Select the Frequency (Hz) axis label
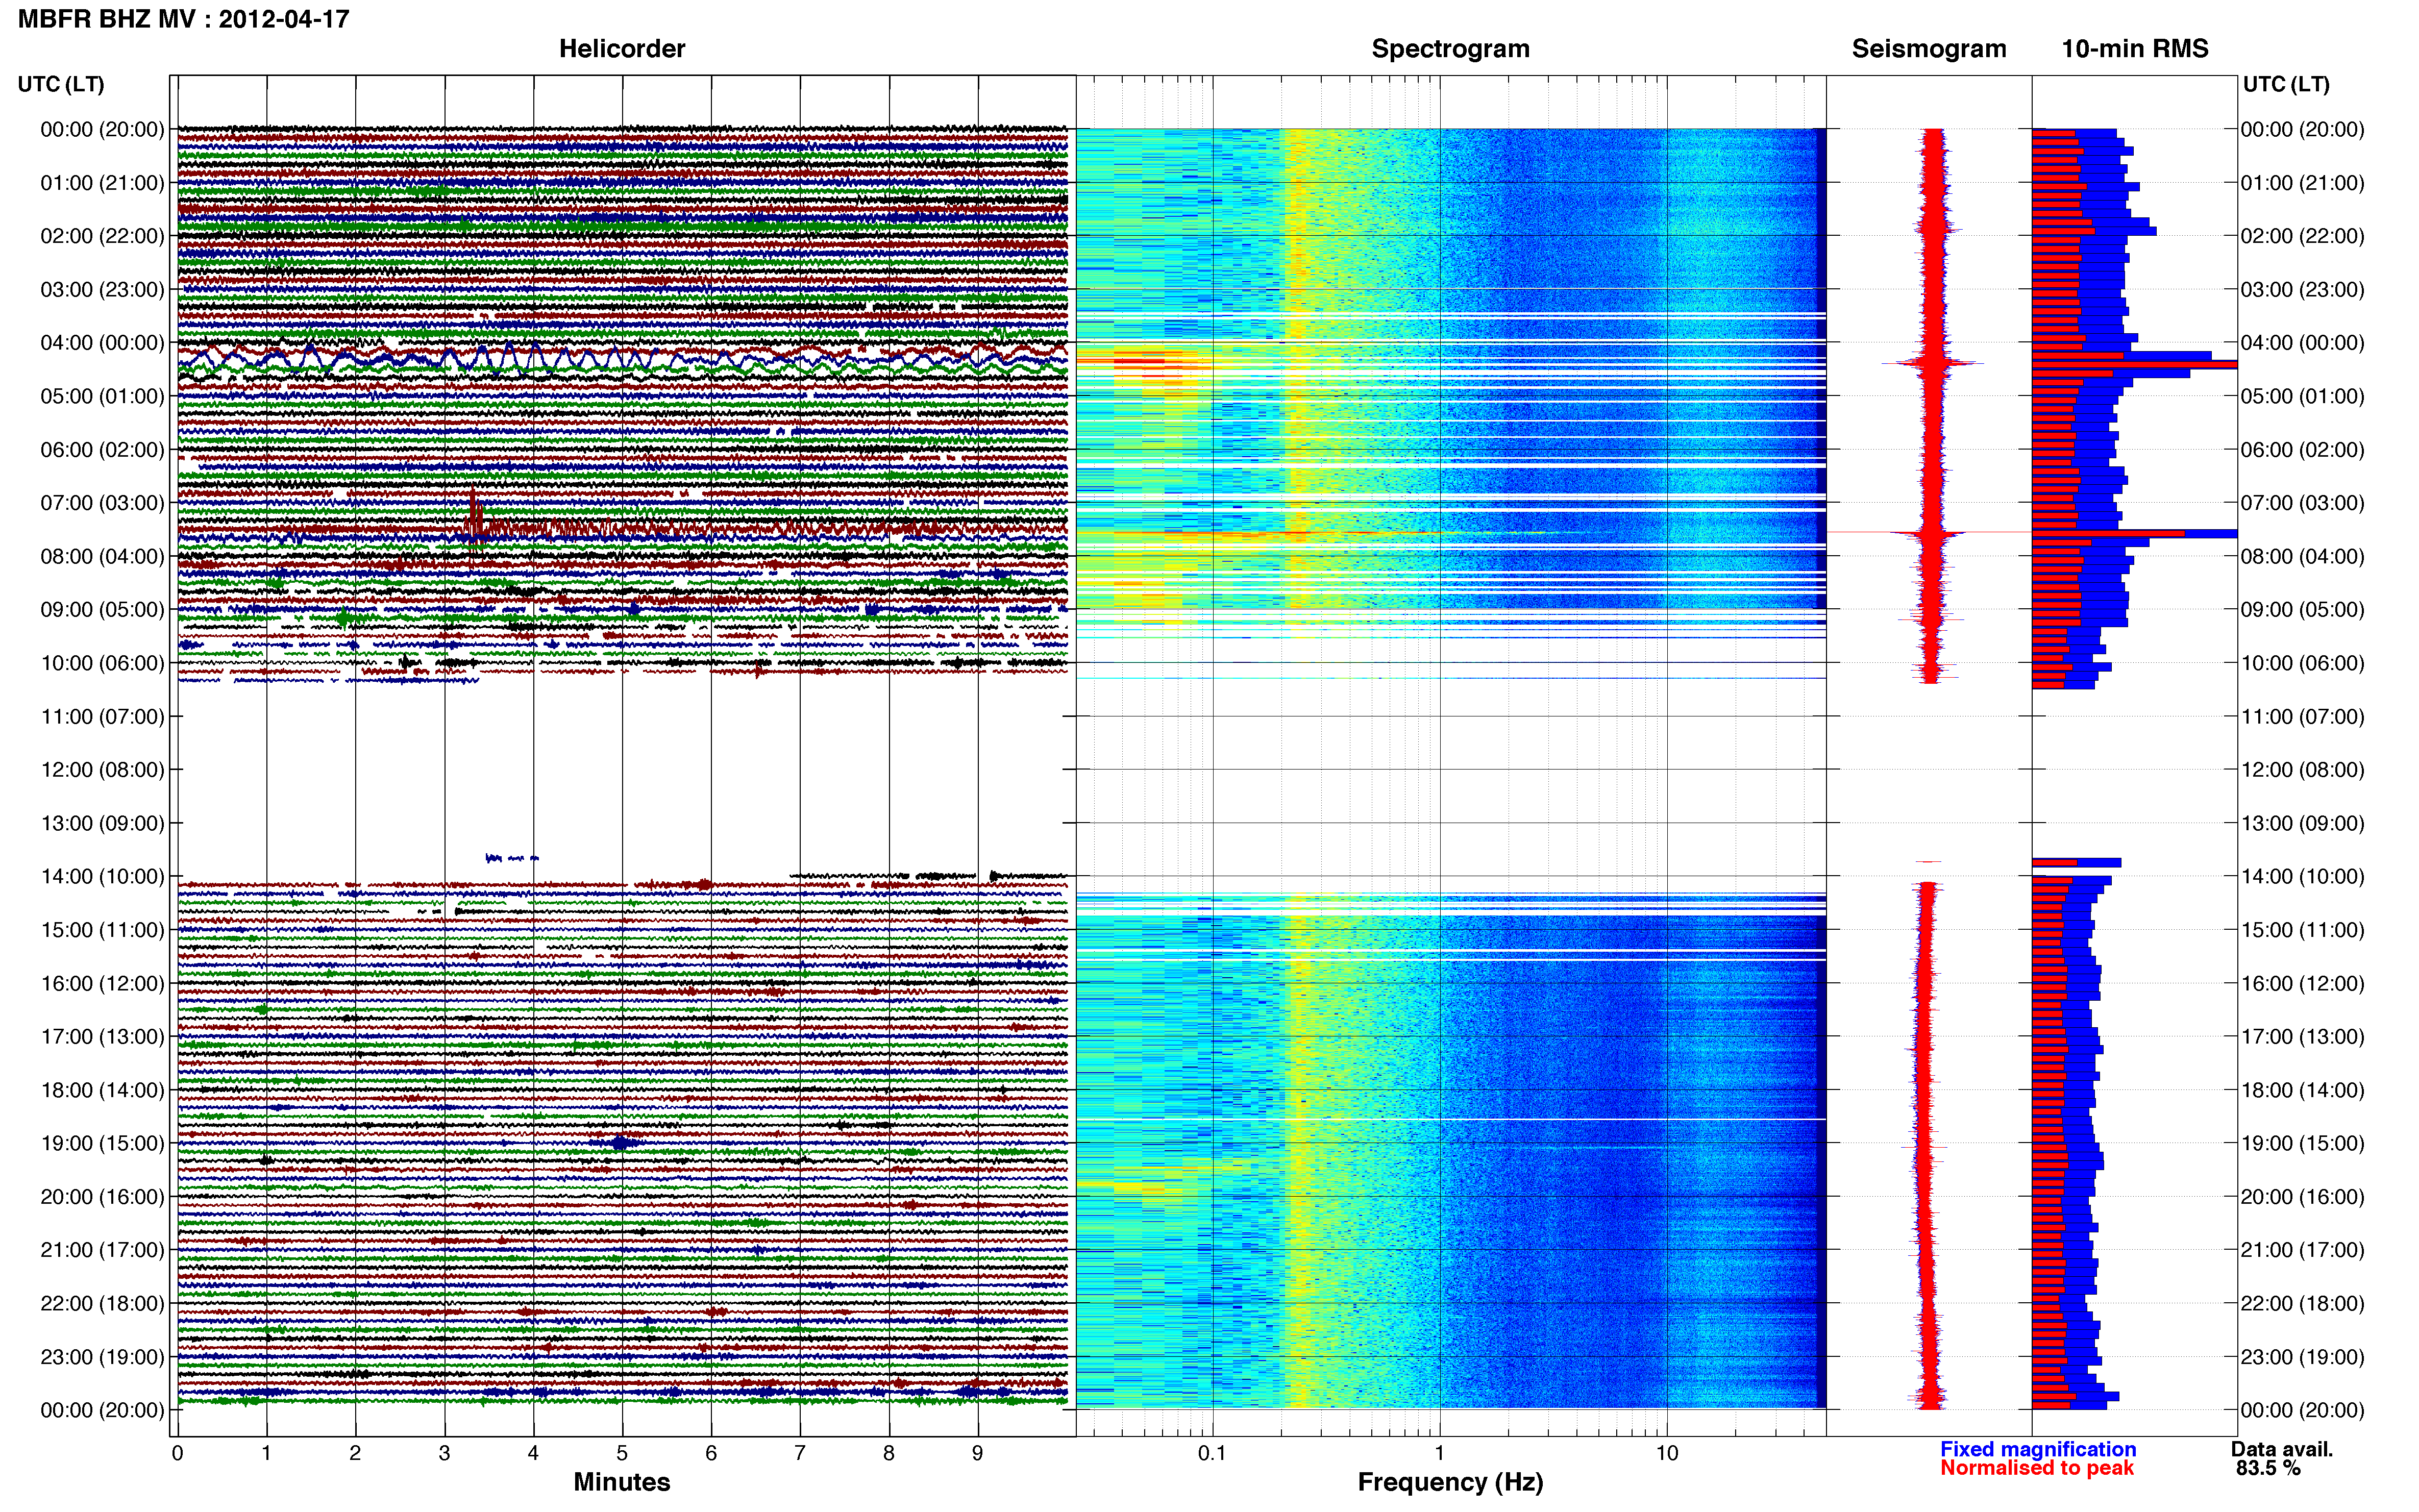2419x1512 pixels. point(1450,1482)
